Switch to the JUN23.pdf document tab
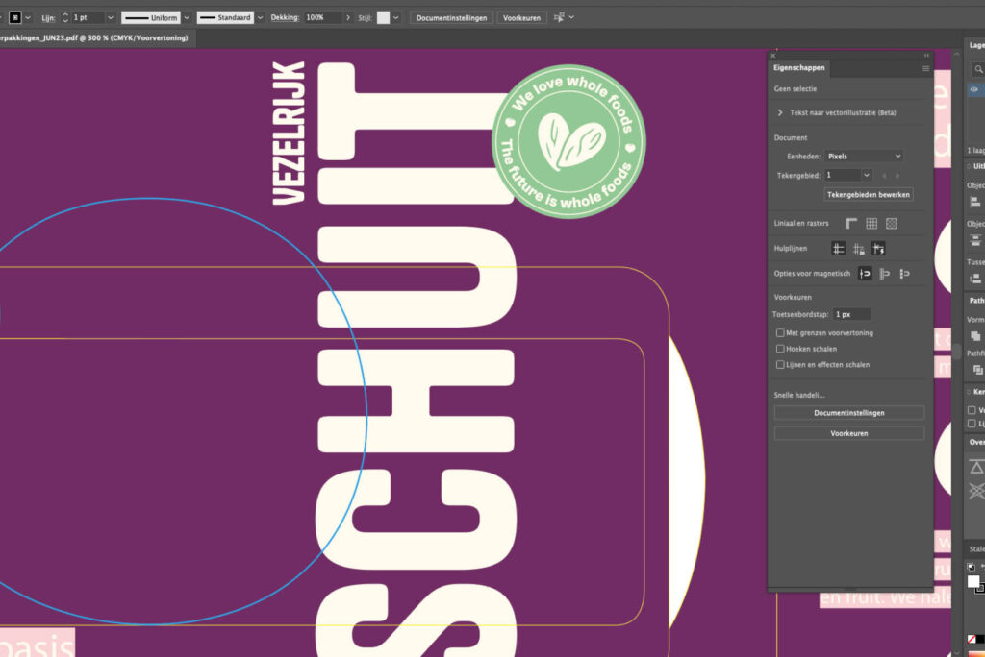985x657 pixels. (96, 37)
